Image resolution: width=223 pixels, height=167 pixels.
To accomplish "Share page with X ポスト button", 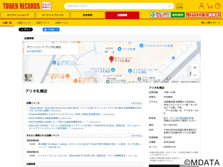I will click(x=26, y=30).
